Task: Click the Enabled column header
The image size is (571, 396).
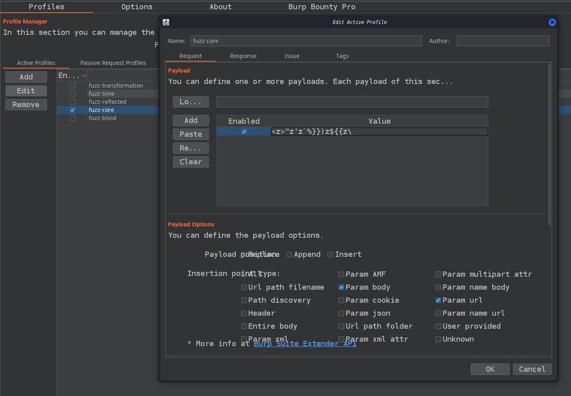Action: pyautogui.click(x=244, y=121)
